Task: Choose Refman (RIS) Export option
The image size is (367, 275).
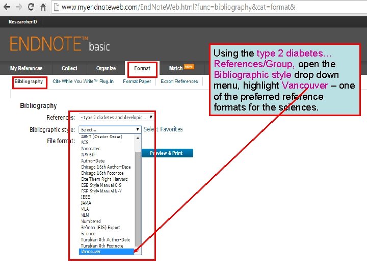Action: click(107, 227)
